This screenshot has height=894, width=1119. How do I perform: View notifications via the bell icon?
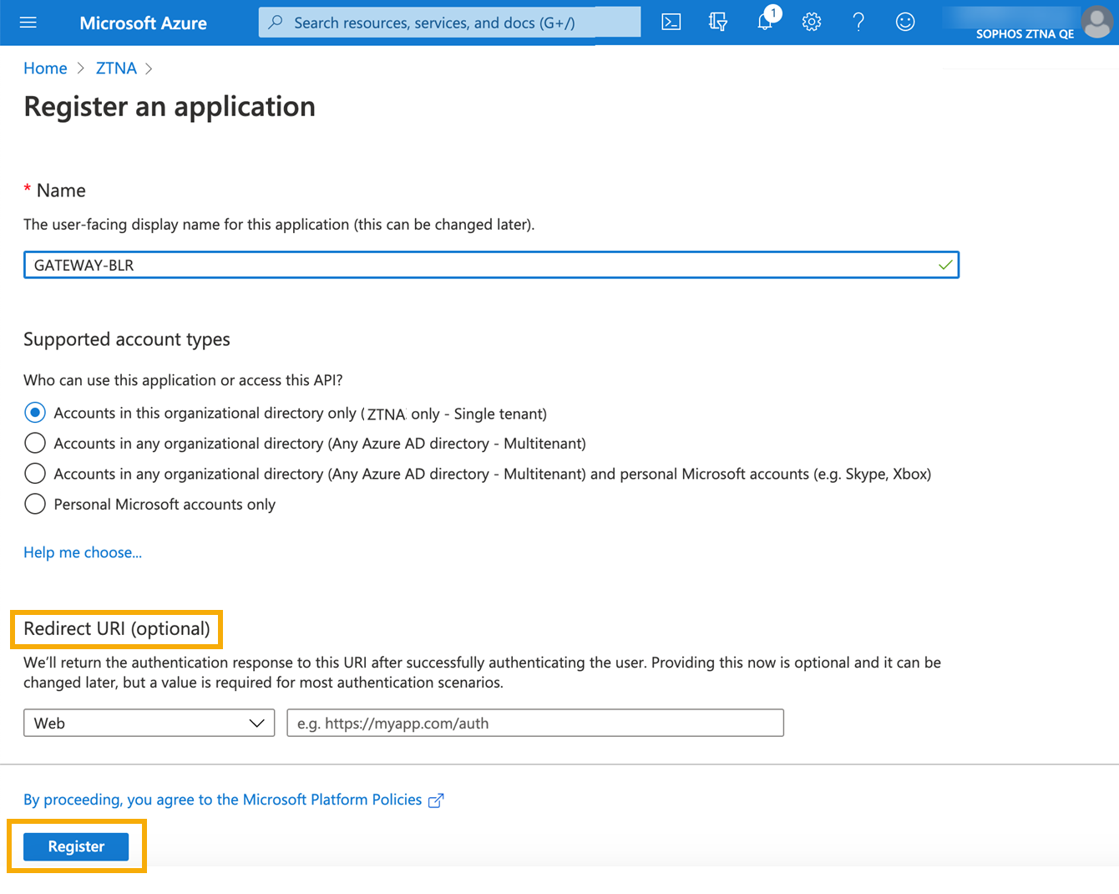[764, 23]
